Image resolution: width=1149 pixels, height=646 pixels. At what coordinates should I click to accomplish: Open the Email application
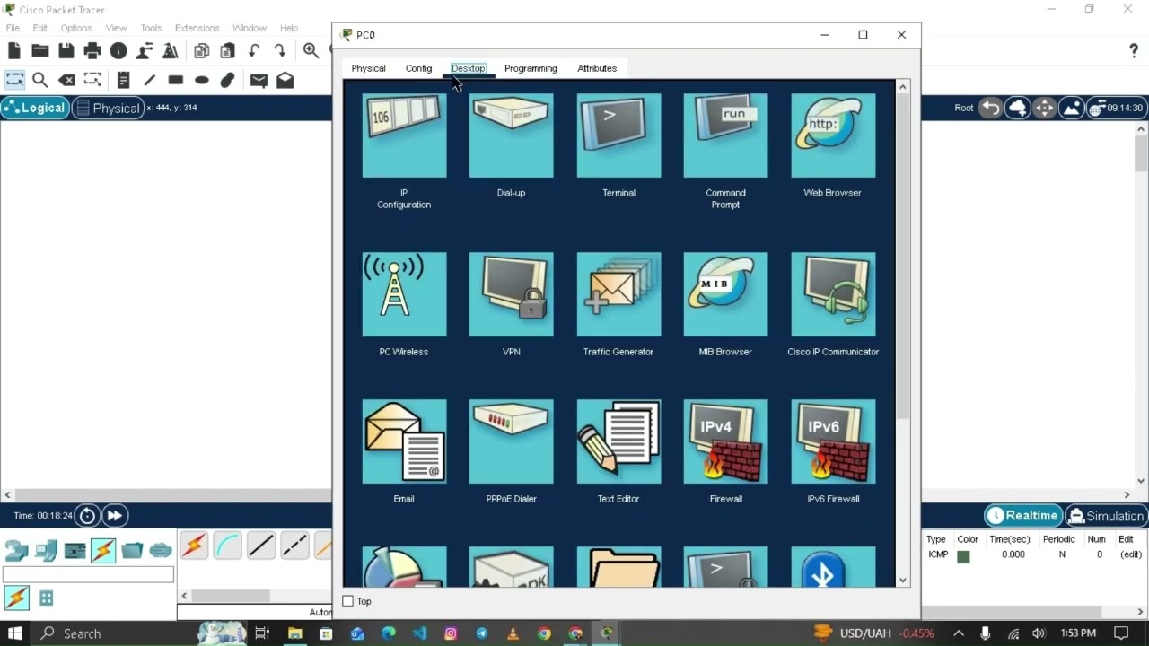point(404,441)
